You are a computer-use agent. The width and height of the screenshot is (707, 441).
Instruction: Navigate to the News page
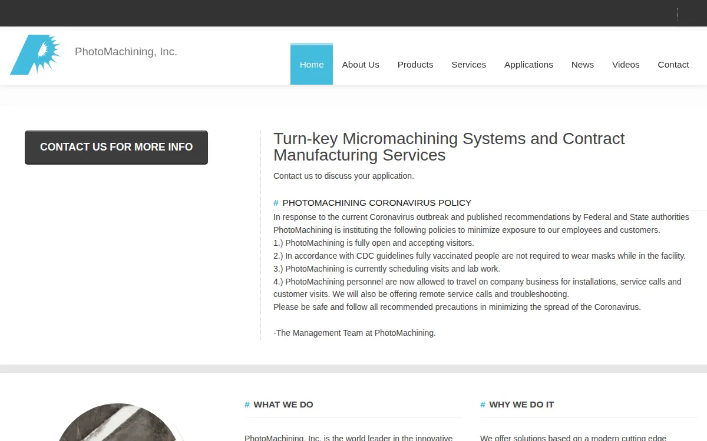pos(583,65)
